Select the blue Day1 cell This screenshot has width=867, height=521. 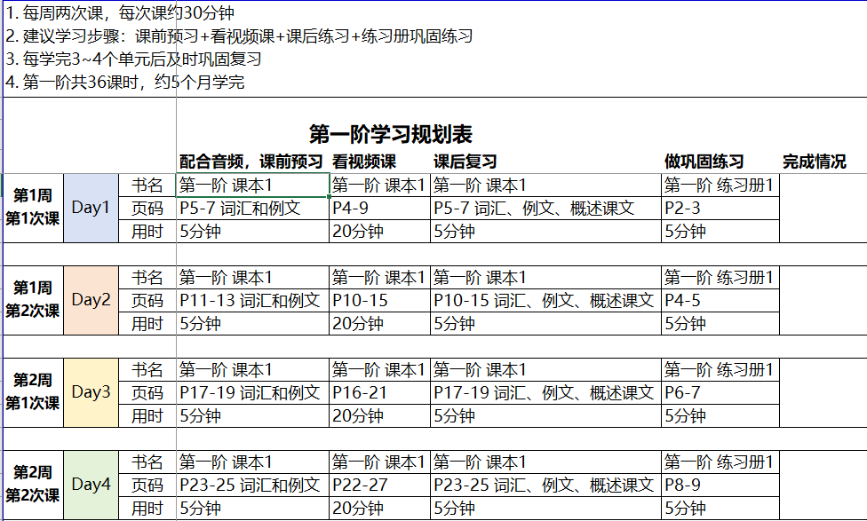tap(91, 208)
